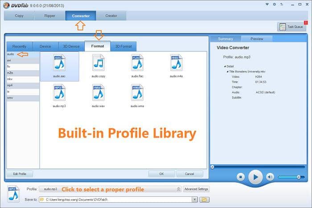Mute the preview volume speaker
The width and height of the screenshot is (312, 208).
[x=270, y=177]
